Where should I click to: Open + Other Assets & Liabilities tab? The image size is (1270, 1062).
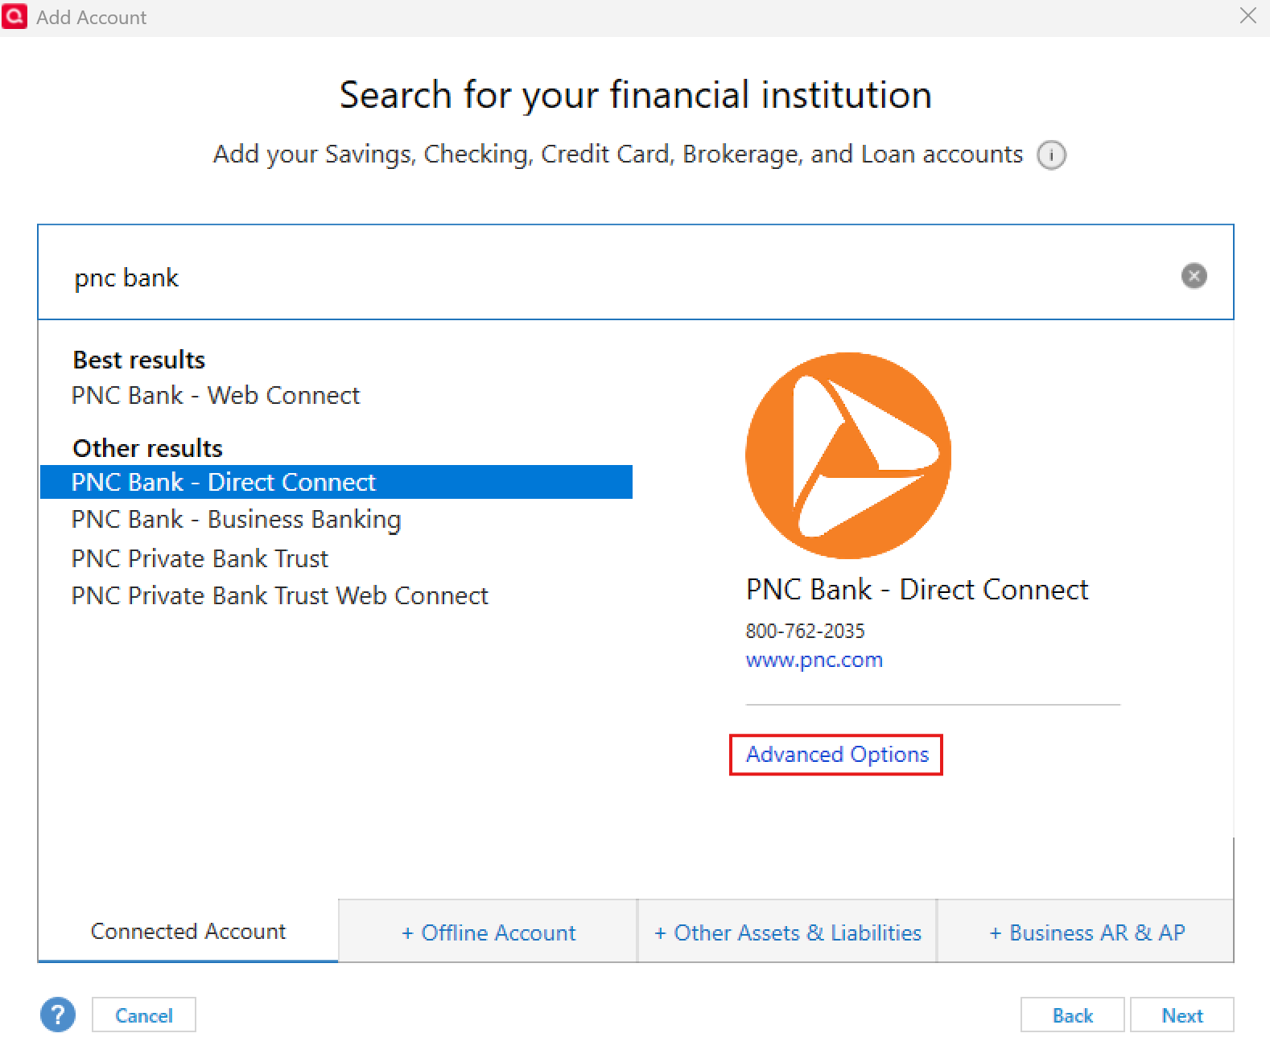pos(788,932)
